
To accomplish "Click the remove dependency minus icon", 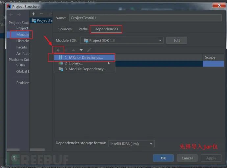I will point(66,50).
